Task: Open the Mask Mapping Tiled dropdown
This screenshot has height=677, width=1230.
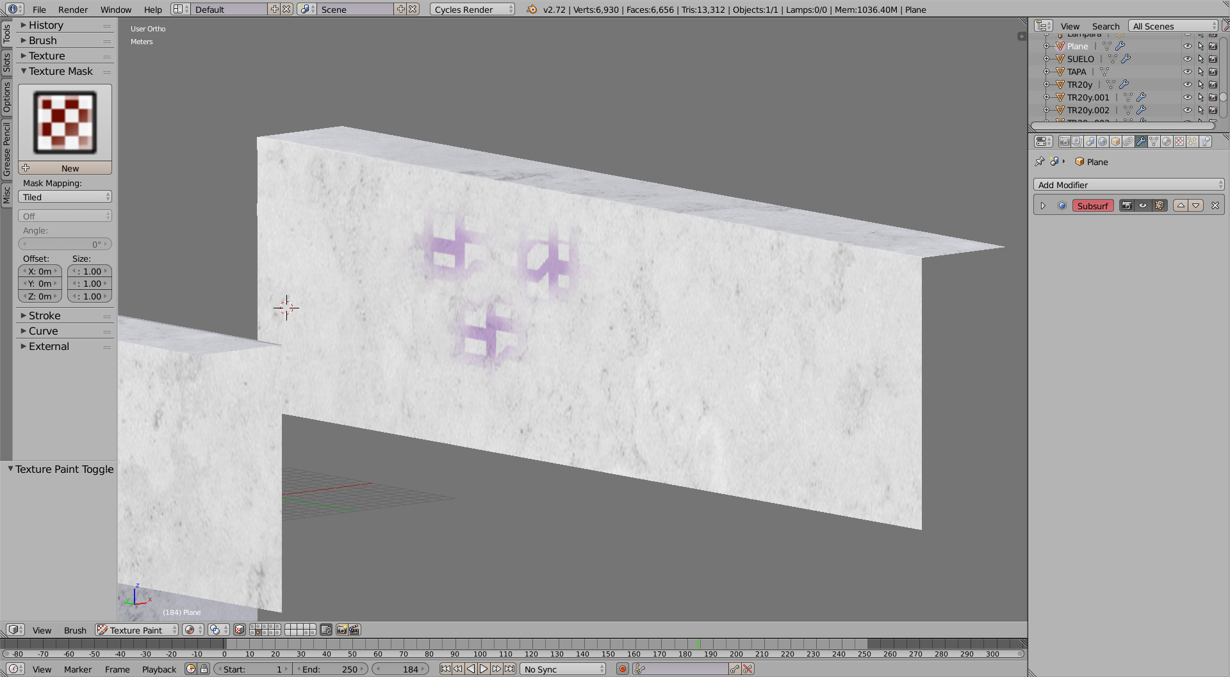Action: (x=65, y=197)
